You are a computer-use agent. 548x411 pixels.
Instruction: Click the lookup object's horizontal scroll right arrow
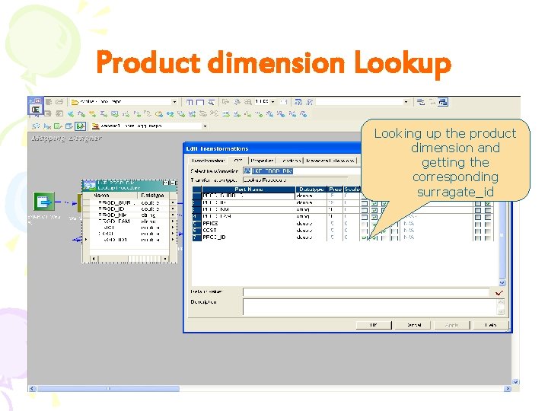coord(165,259)
